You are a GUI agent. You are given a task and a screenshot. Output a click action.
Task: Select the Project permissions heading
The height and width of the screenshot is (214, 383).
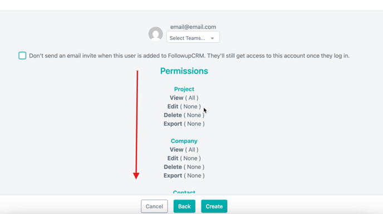[x=184, y=89]
